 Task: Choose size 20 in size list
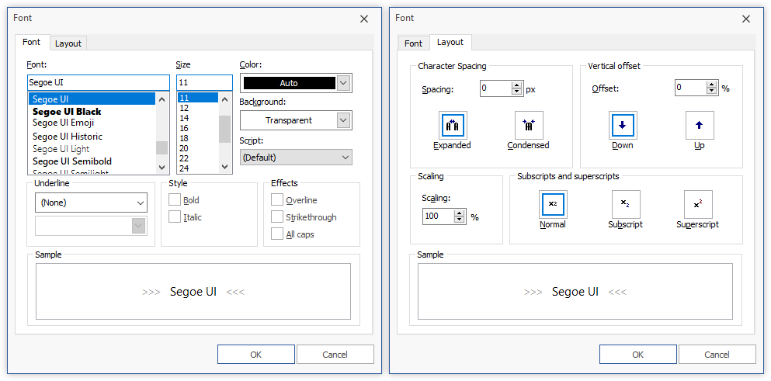click(198, 148)
